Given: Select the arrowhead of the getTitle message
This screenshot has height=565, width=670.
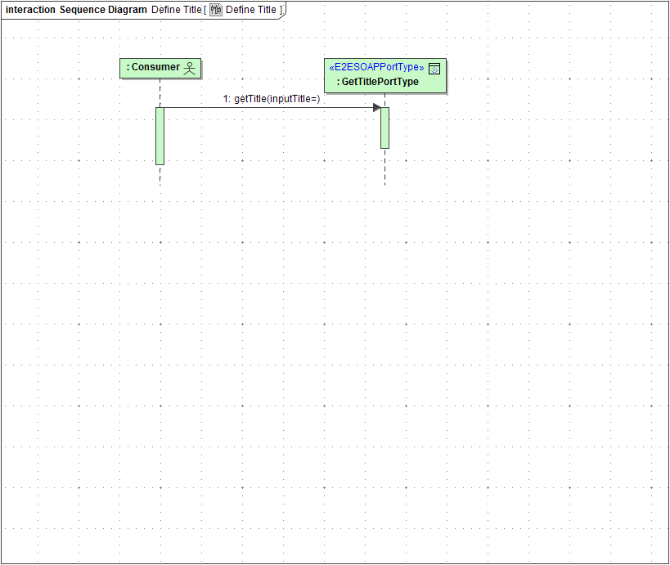Looking at the screenshot, I should click(x=375, y=106).
